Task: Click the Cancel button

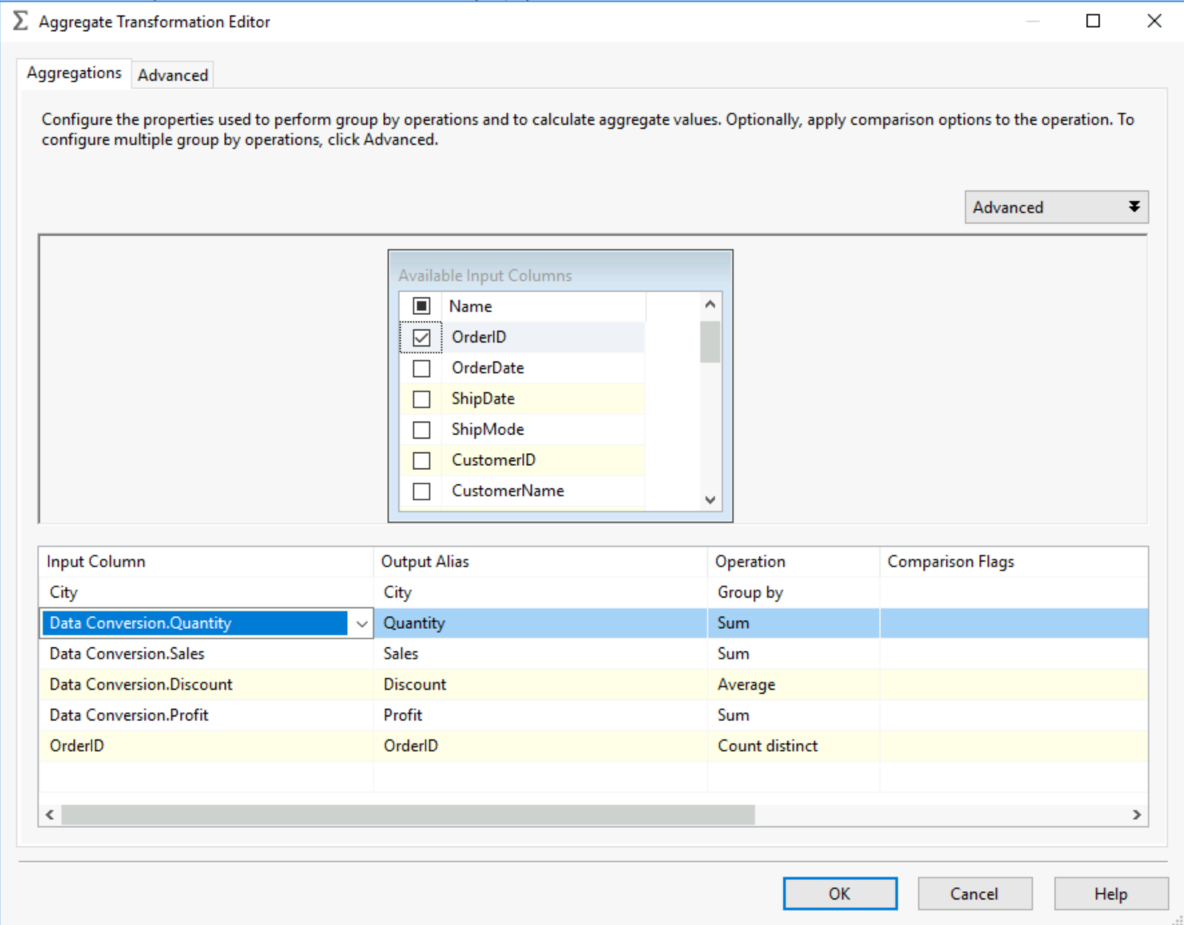Action: (x=975, y=894)
